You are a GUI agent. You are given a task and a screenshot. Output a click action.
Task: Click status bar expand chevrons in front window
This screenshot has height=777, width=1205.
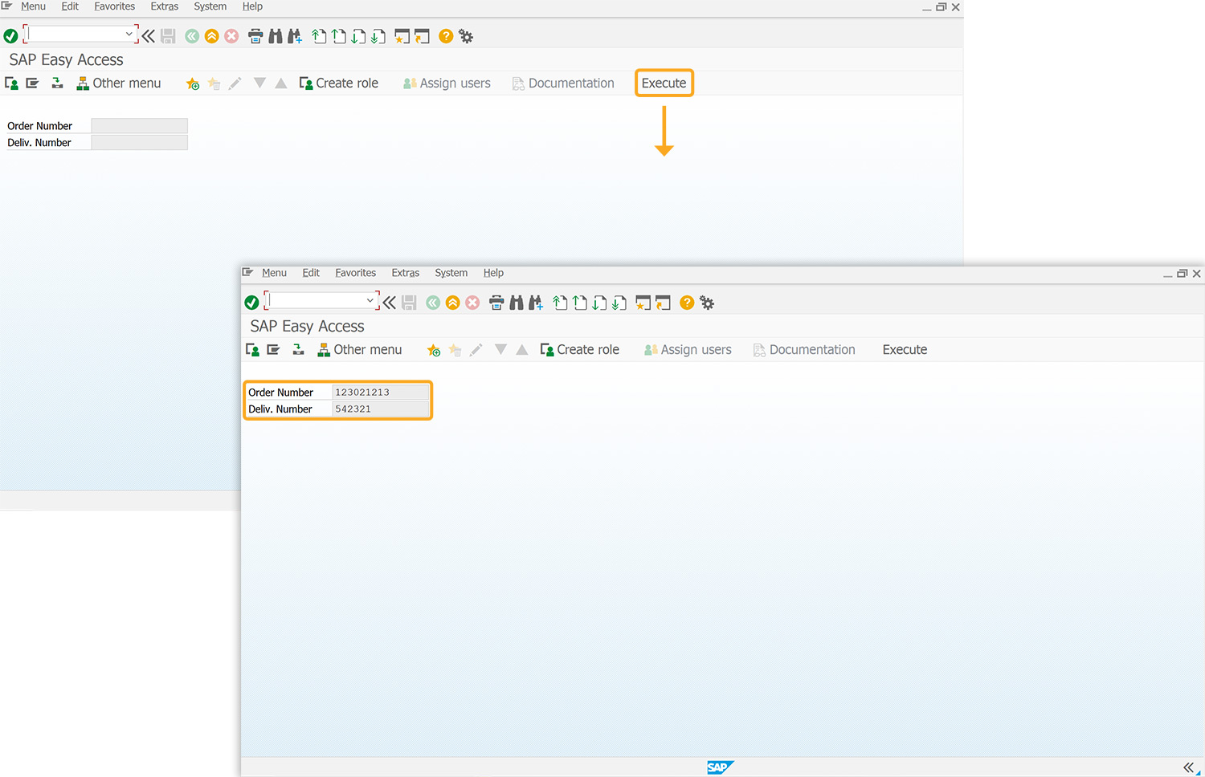[x=1189, y=767]
